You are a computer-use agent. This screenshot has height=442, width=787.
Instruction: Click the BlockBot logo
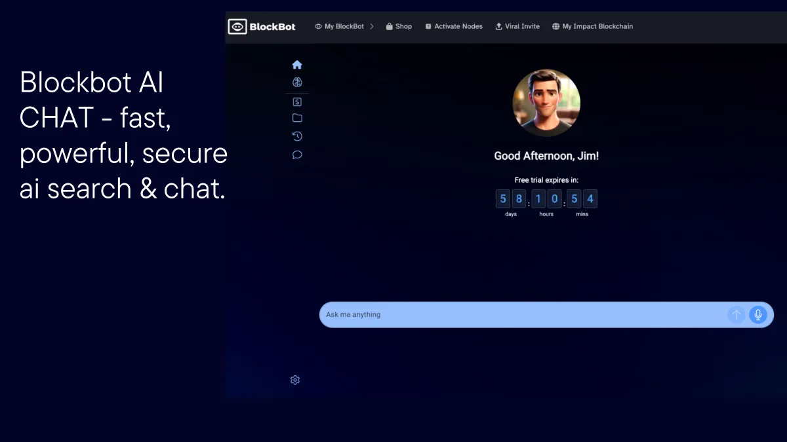262,27
